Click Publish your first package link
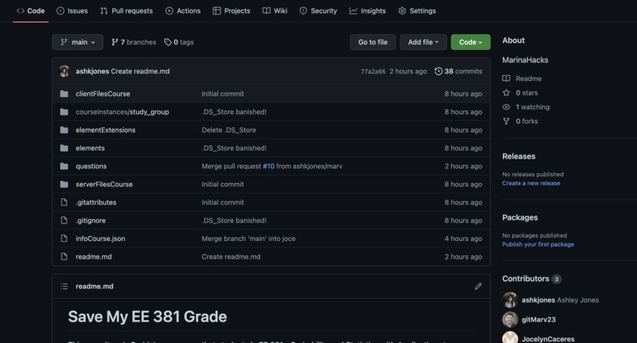The image size is (637, 343). pyautogui.click(x=538, y=244)
